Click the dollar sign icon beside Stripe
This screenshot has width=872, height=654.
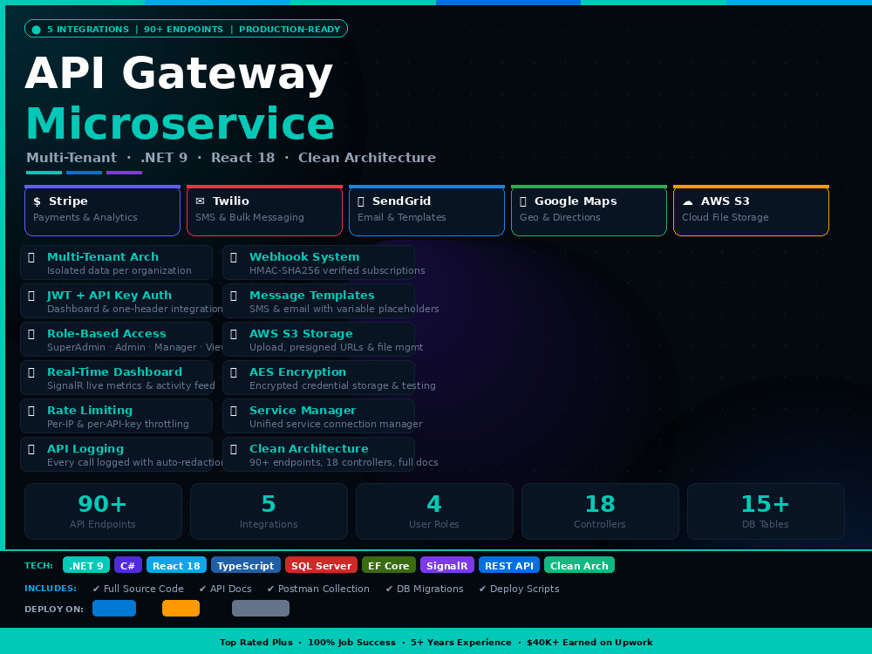coord(37,201)
